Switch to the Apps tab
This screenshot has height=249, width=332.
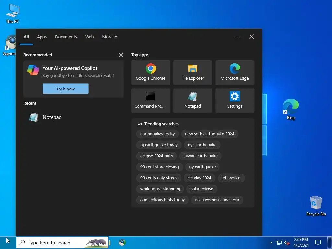(x=42, y=37)
